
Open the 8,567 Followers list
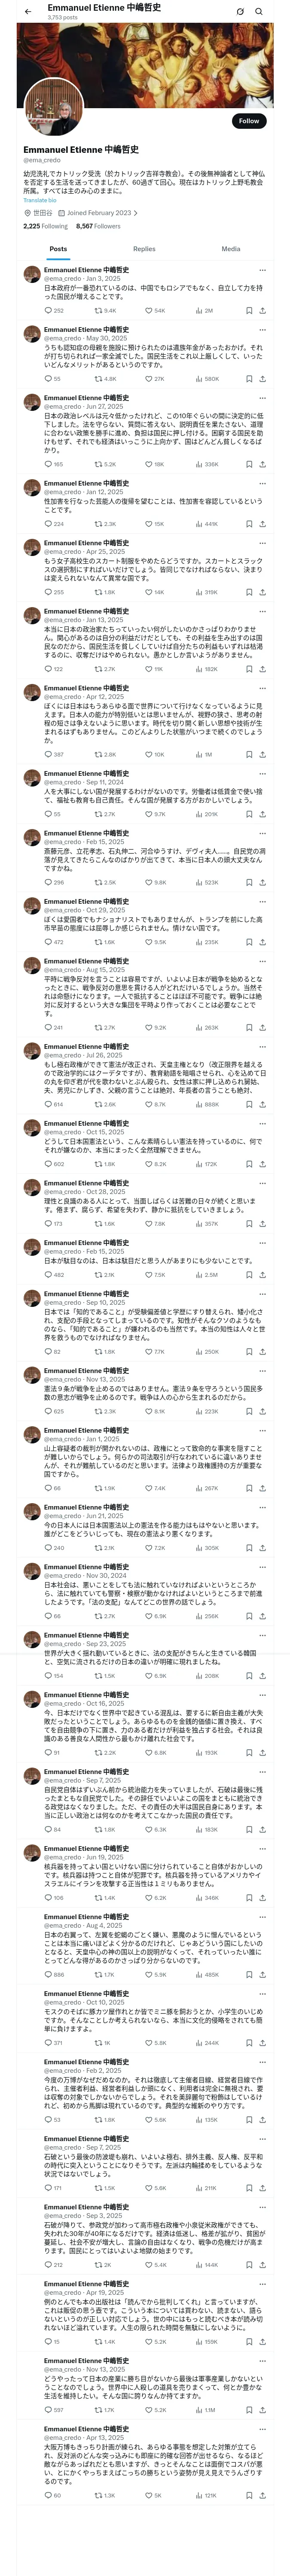point(98,226)
